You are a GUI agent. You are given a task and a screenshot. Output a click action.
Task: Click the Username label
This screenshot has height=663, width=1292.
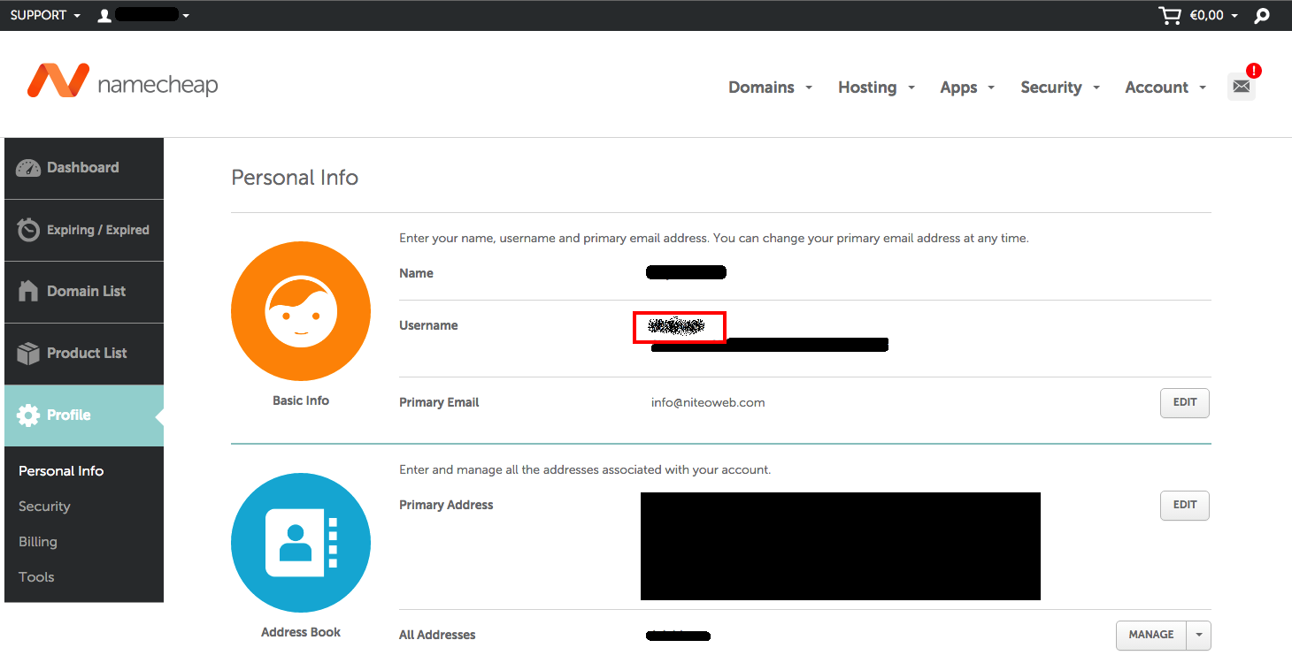pyautogui.click(x=428, y=325)
